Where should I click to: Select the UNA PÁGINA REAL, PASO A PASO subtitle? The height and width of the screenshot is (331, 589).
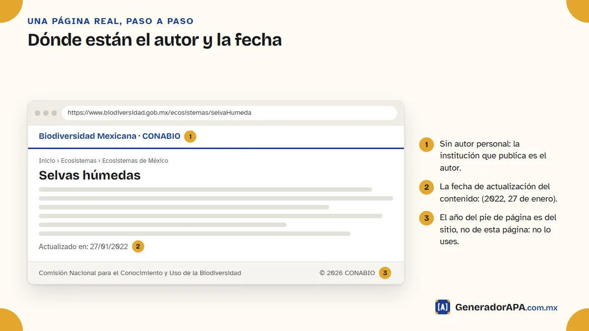[110, 21]
